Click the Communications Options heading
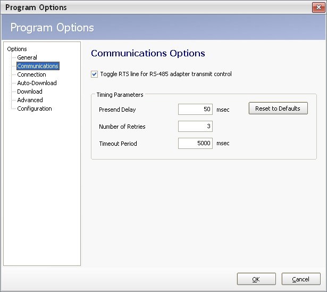Viewport: 327px width, 292px height. 148,53
